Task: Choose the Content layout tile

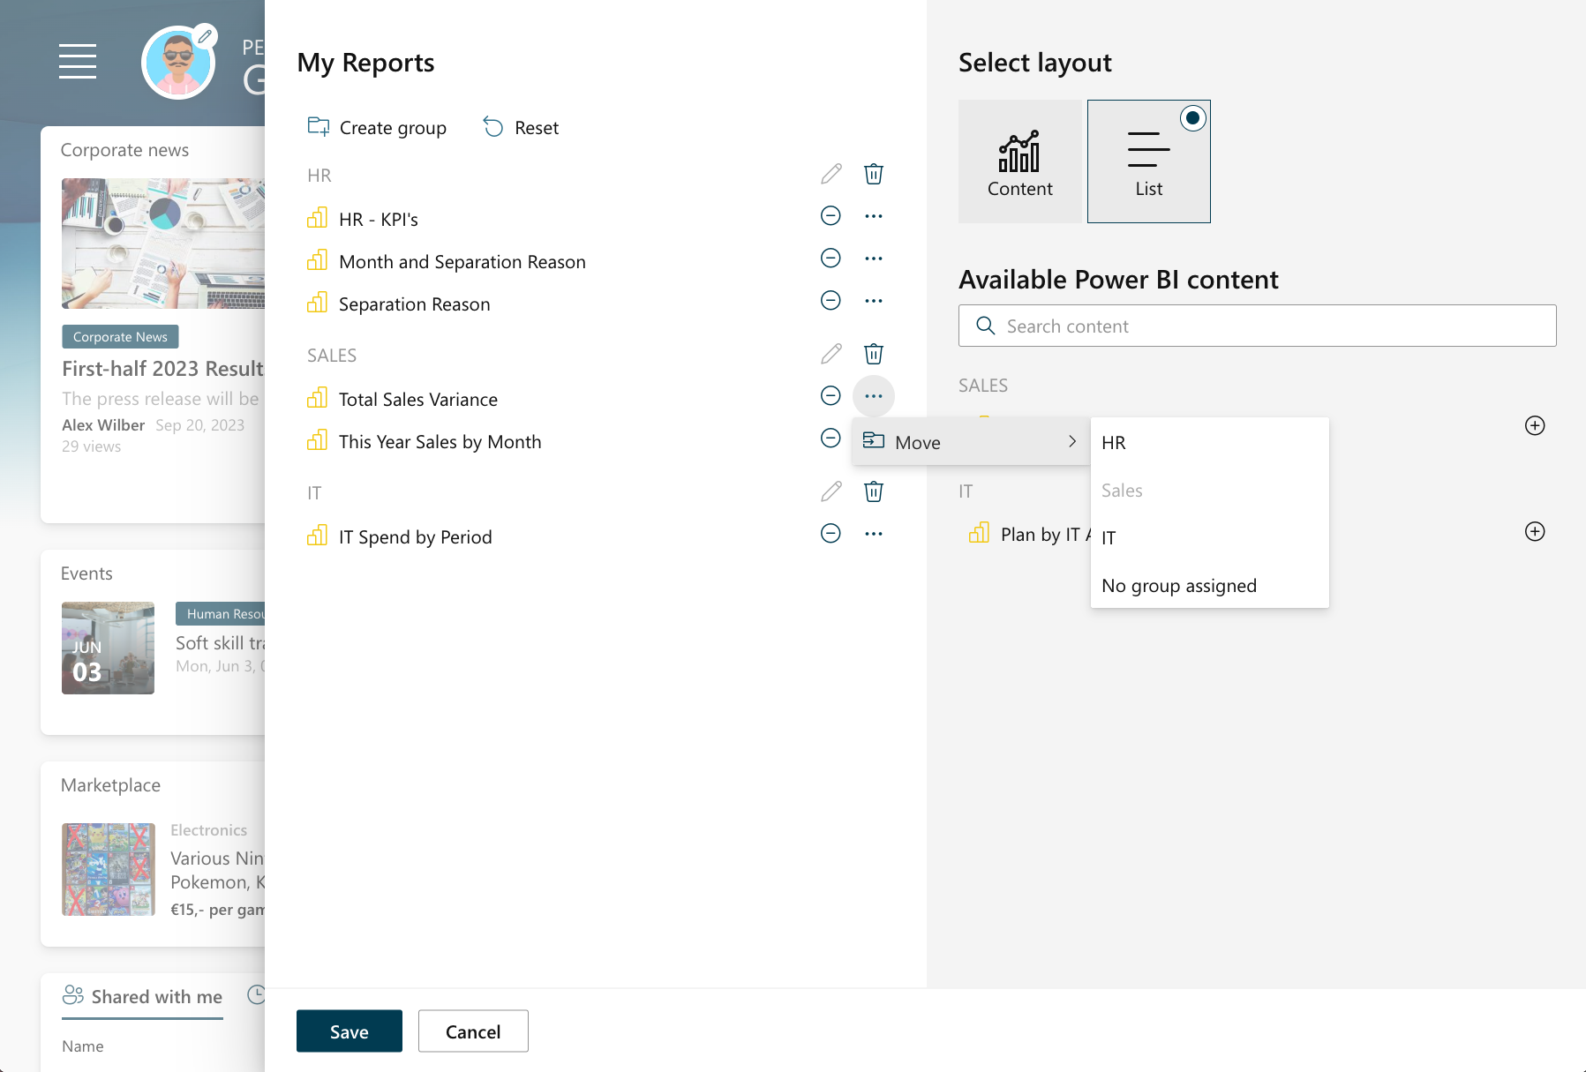Action: tap(1019, 161)
